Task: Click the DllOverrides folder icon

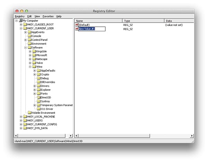Action: tap(39, 82)
